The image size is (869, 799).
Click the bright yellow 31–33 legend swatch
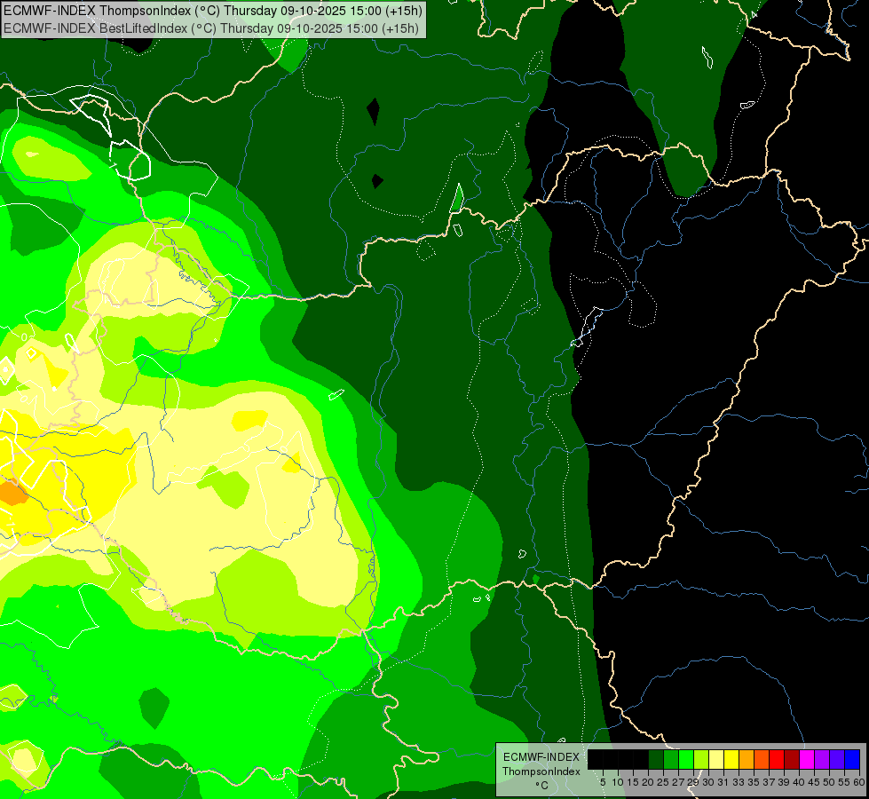pos(731,759)
